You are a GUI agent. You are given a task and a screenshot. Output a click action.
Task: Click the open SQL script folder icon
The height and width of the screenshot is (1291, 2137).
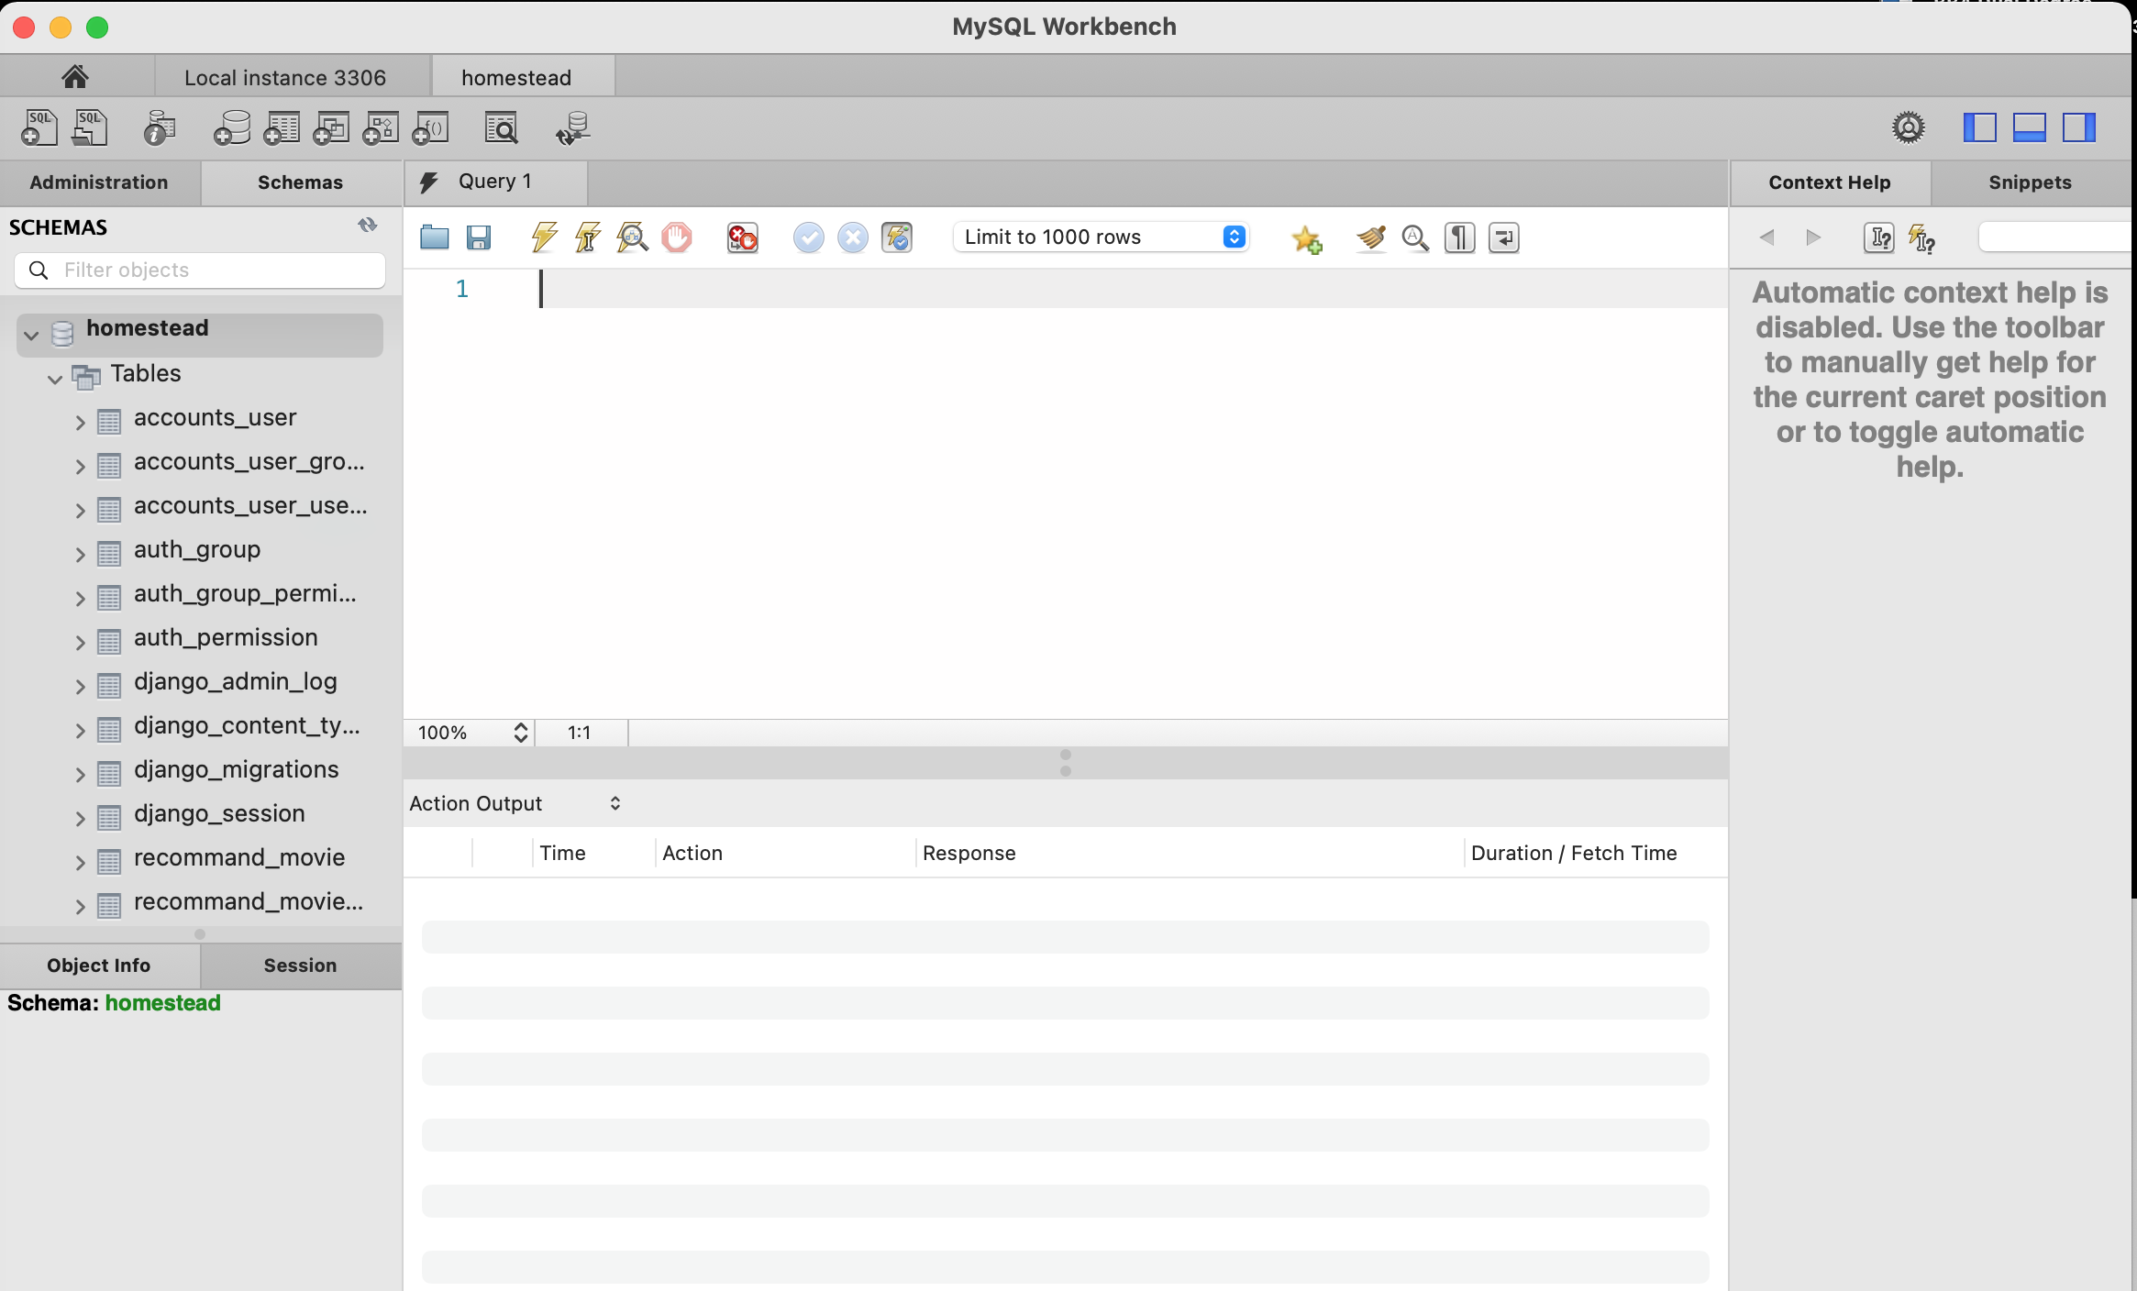pyautogui.click(x=434, y=237)
